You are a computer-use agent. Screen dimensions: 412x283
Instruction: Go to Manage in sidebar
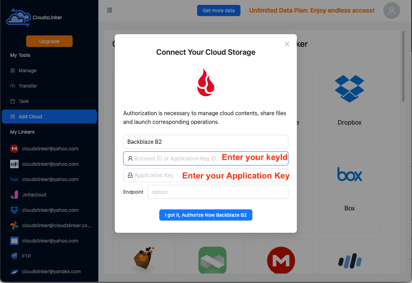(x=49, y=70)
